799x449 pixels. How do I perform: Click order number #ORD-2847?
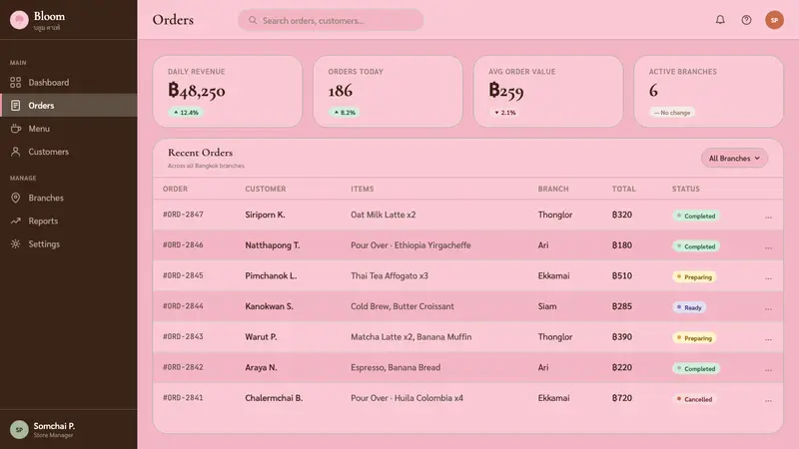pyautogui.click(x=183, y=215)
